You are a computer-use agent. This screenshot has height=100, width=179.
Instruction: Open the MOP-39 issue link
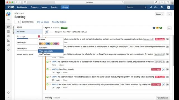tap(55, 69)
